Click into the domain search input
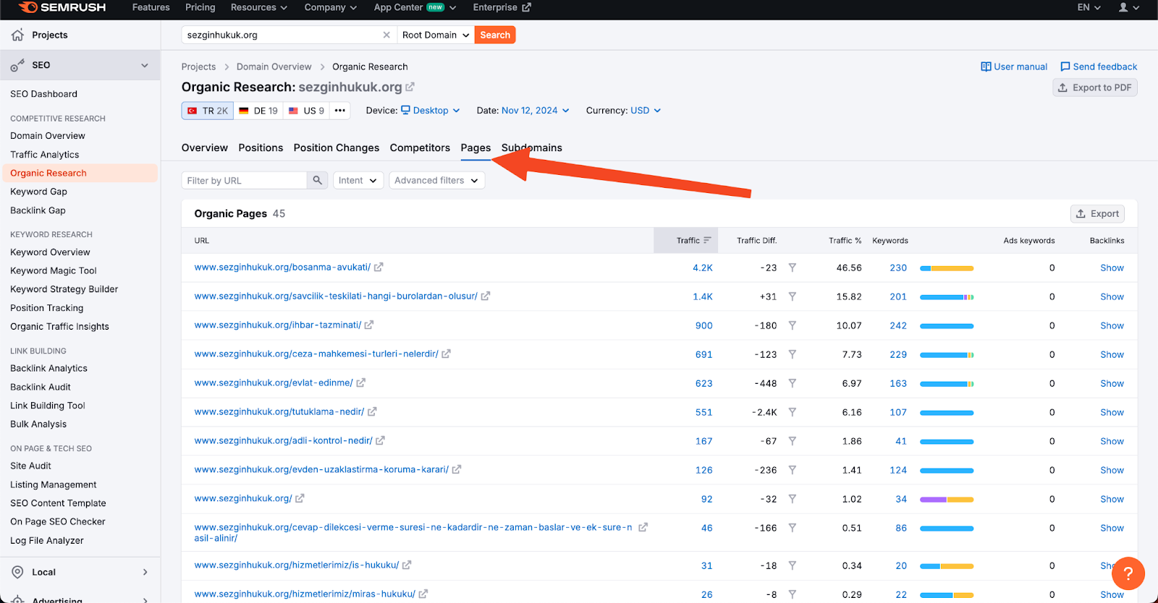Screen dimensions: 1158x603 282,35
